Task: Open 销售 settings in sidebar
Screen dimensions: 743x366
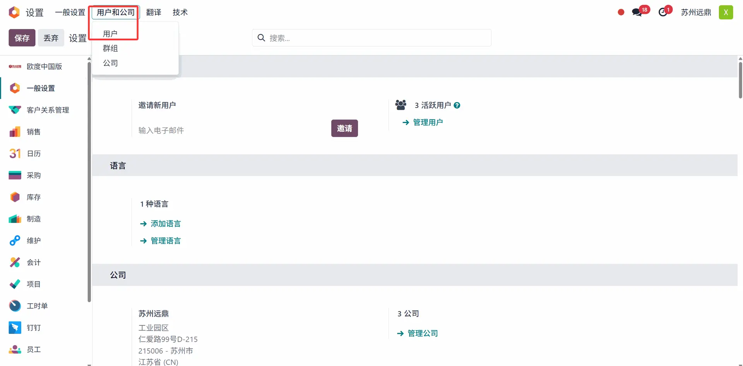Action: pyautogui.click(x=34, y=132)
